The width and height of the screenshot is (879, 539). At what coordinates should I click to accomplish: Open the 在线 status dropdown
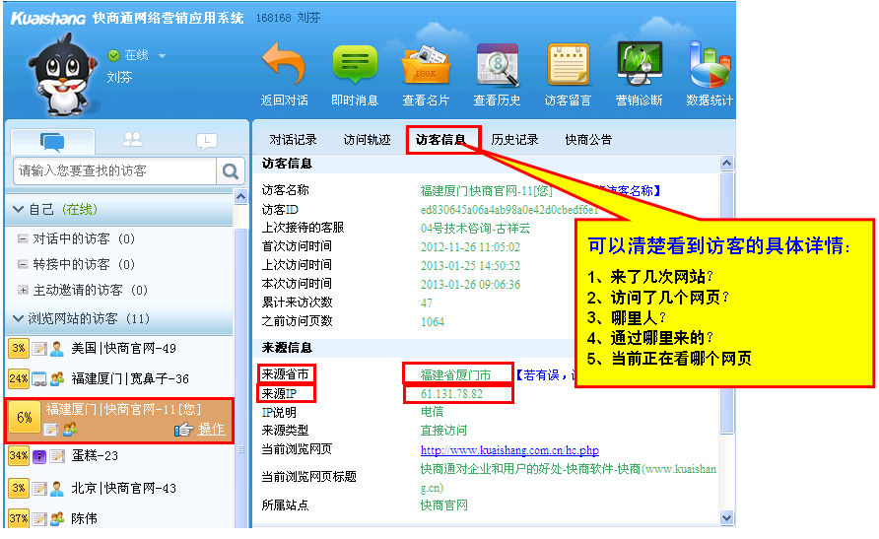click(x=162, y=56)
